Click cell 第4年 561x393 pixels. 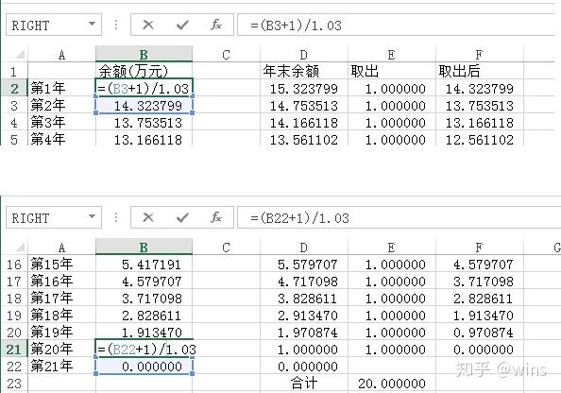[x=61, y=139]
